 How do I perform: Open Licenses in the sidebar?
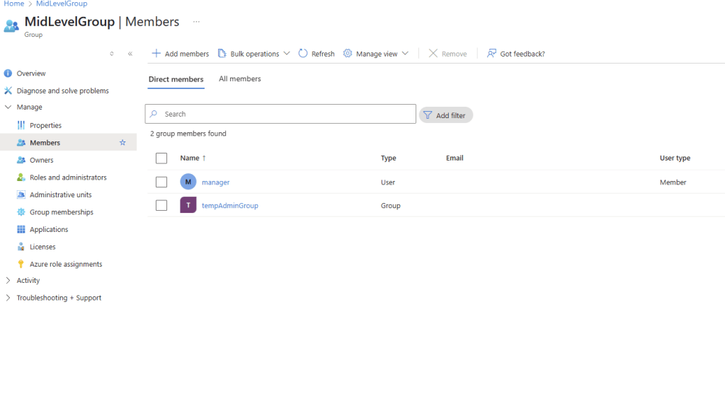coord(42,247)
